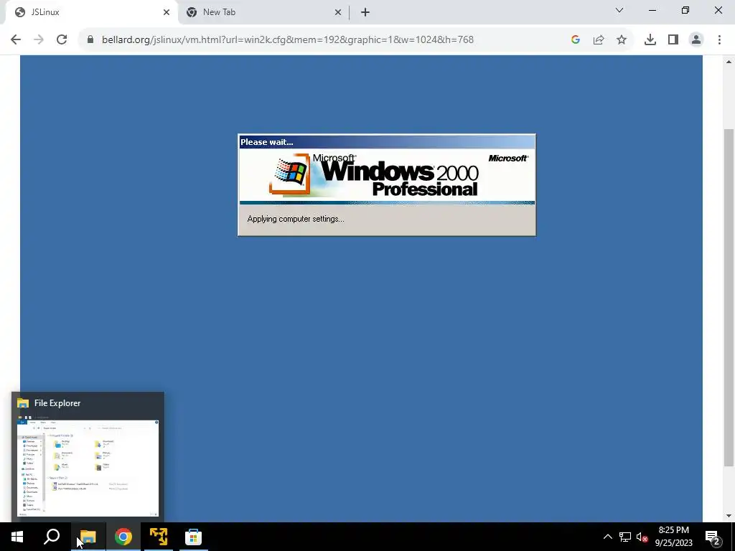Image resolution: width=735 pixels, height=551 pixels.
Task: Close the New Tab tab
Action: (x=338, y=13)
